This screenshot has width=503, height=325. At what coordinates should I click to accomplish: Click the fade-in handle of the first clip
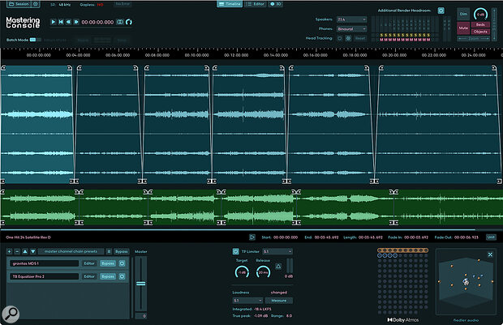pos(3,68)
